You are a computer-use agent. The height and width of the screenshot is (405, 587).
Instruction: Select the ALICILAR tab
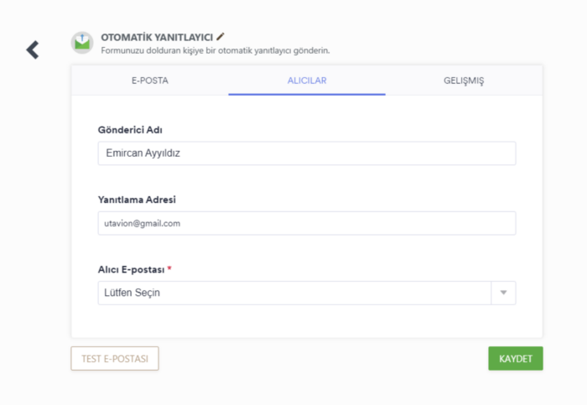306,80
